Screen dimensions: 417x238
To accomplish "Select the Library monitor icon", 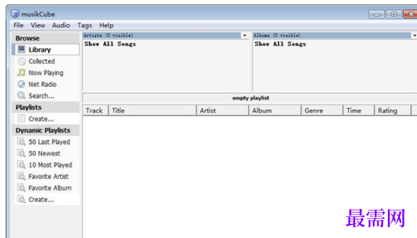I will click(22, 50).
